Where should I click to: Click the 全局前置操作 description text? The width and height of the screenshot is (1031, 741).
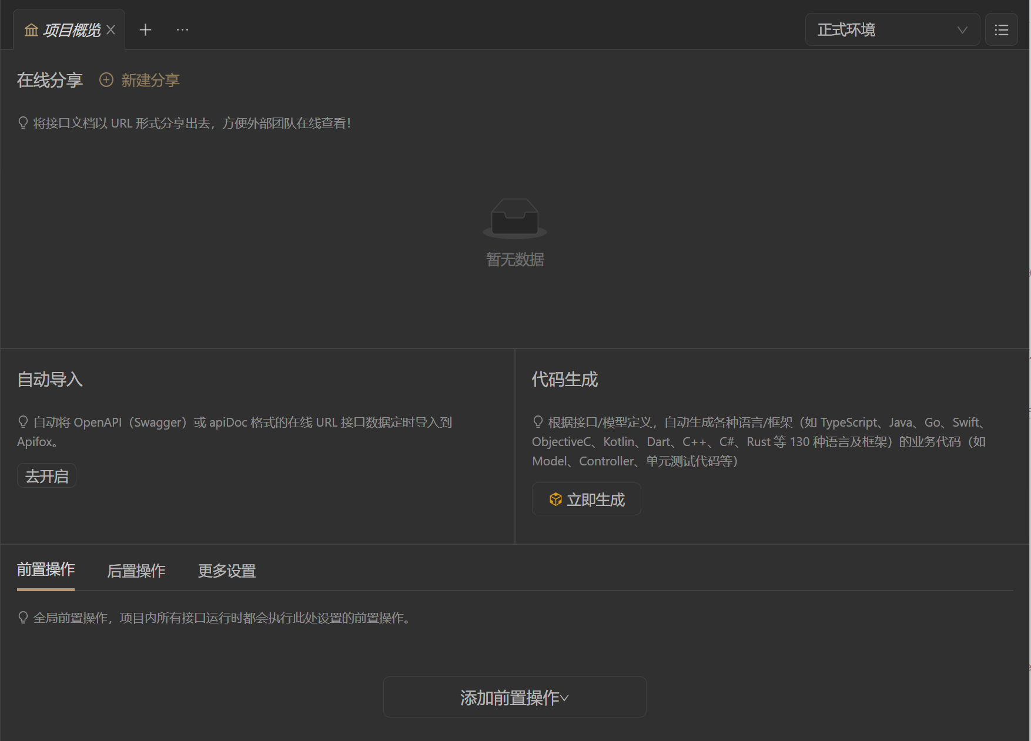pos(222,618)
